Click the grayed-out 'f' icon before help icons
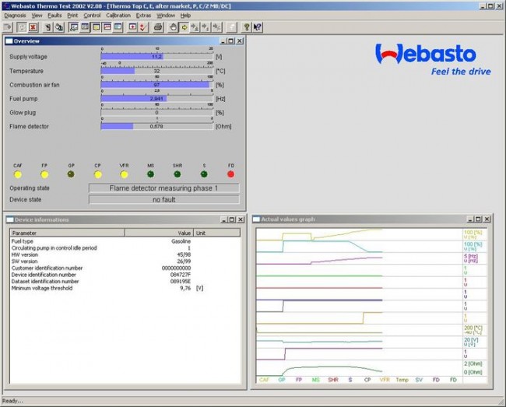The width and height of the screenshot is (506, 407). click(x=232, y=27)
